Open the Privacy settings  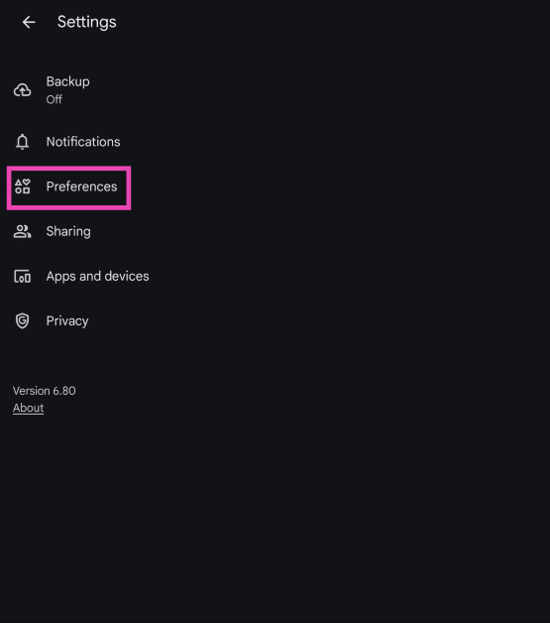point(275,320)
